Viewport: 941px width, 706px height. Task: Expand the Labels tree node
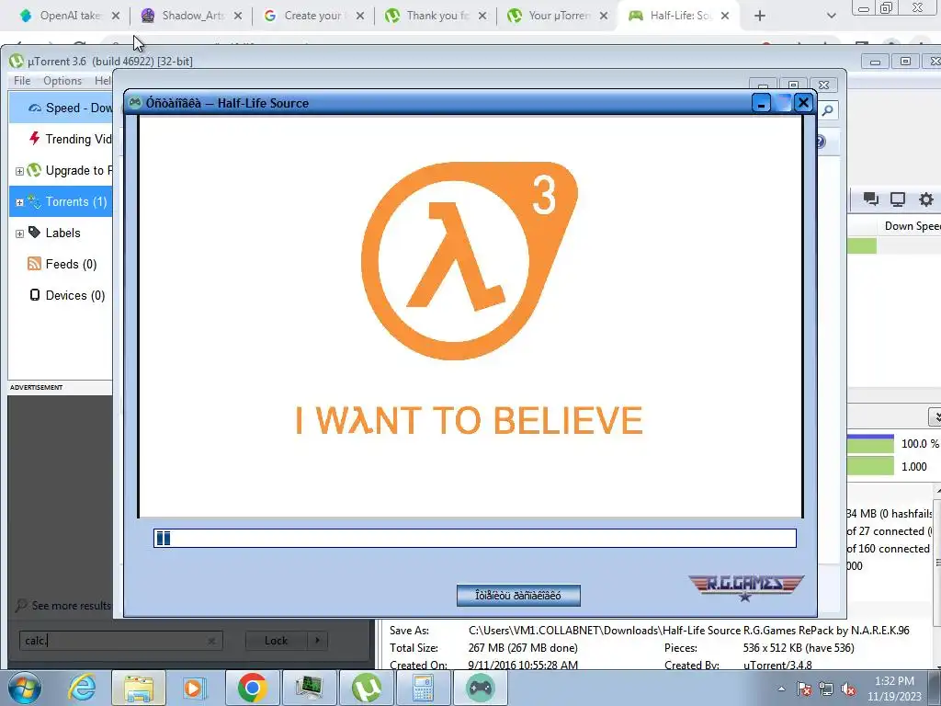[19, 233]
